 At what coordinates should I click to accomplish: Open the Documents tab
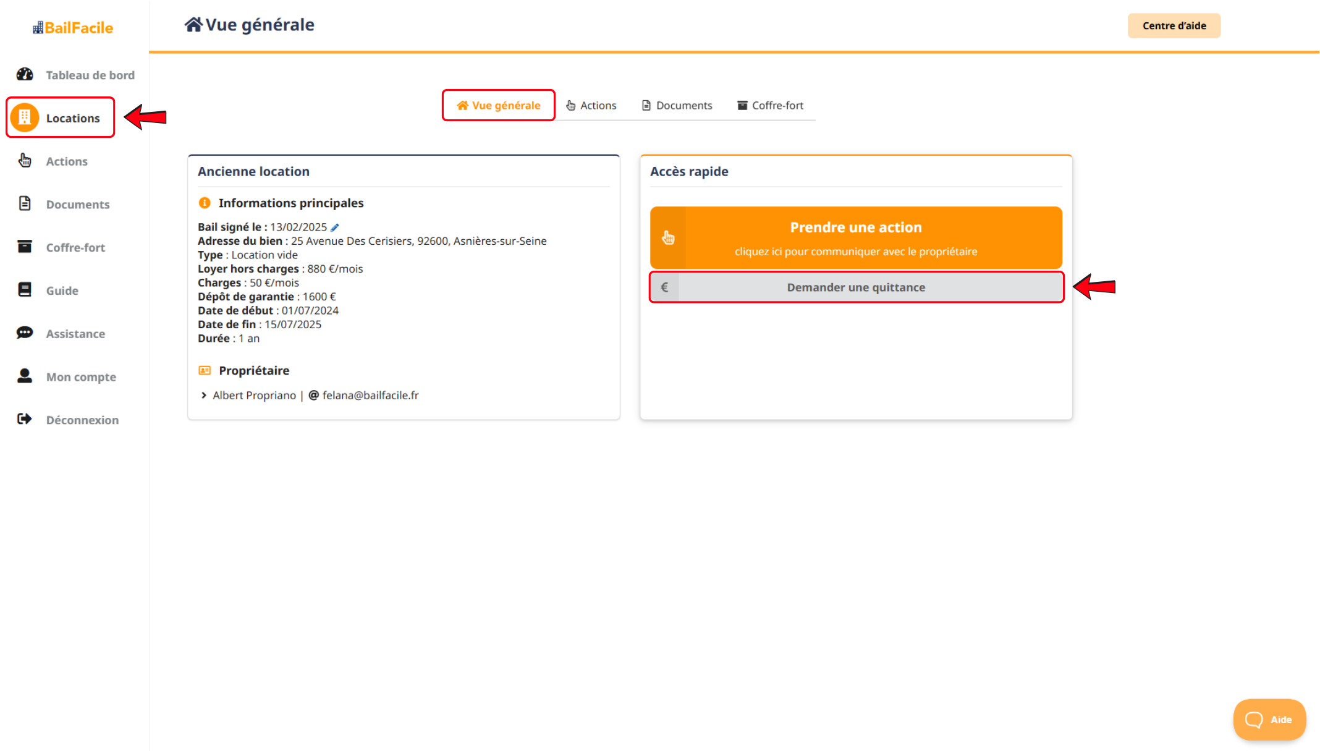677,106
